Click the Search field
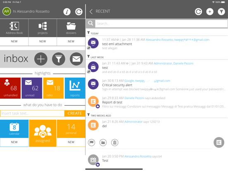Viewport: 228px width, 171px height. coord(161,24)
